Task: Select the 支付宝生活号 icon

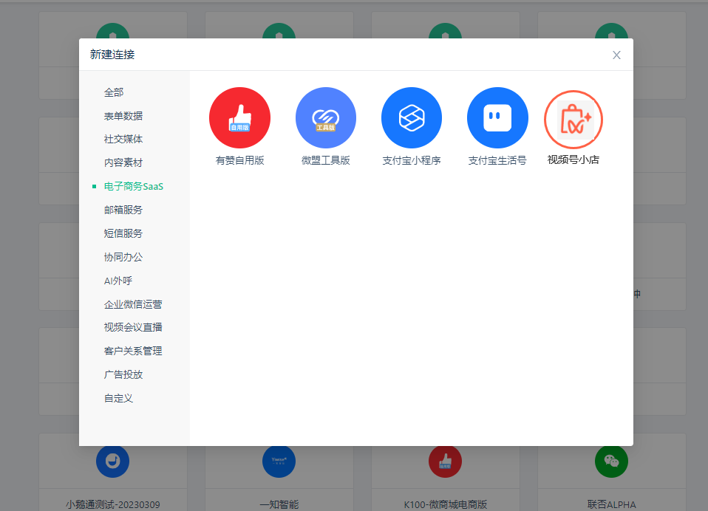Action: [497, 117]
